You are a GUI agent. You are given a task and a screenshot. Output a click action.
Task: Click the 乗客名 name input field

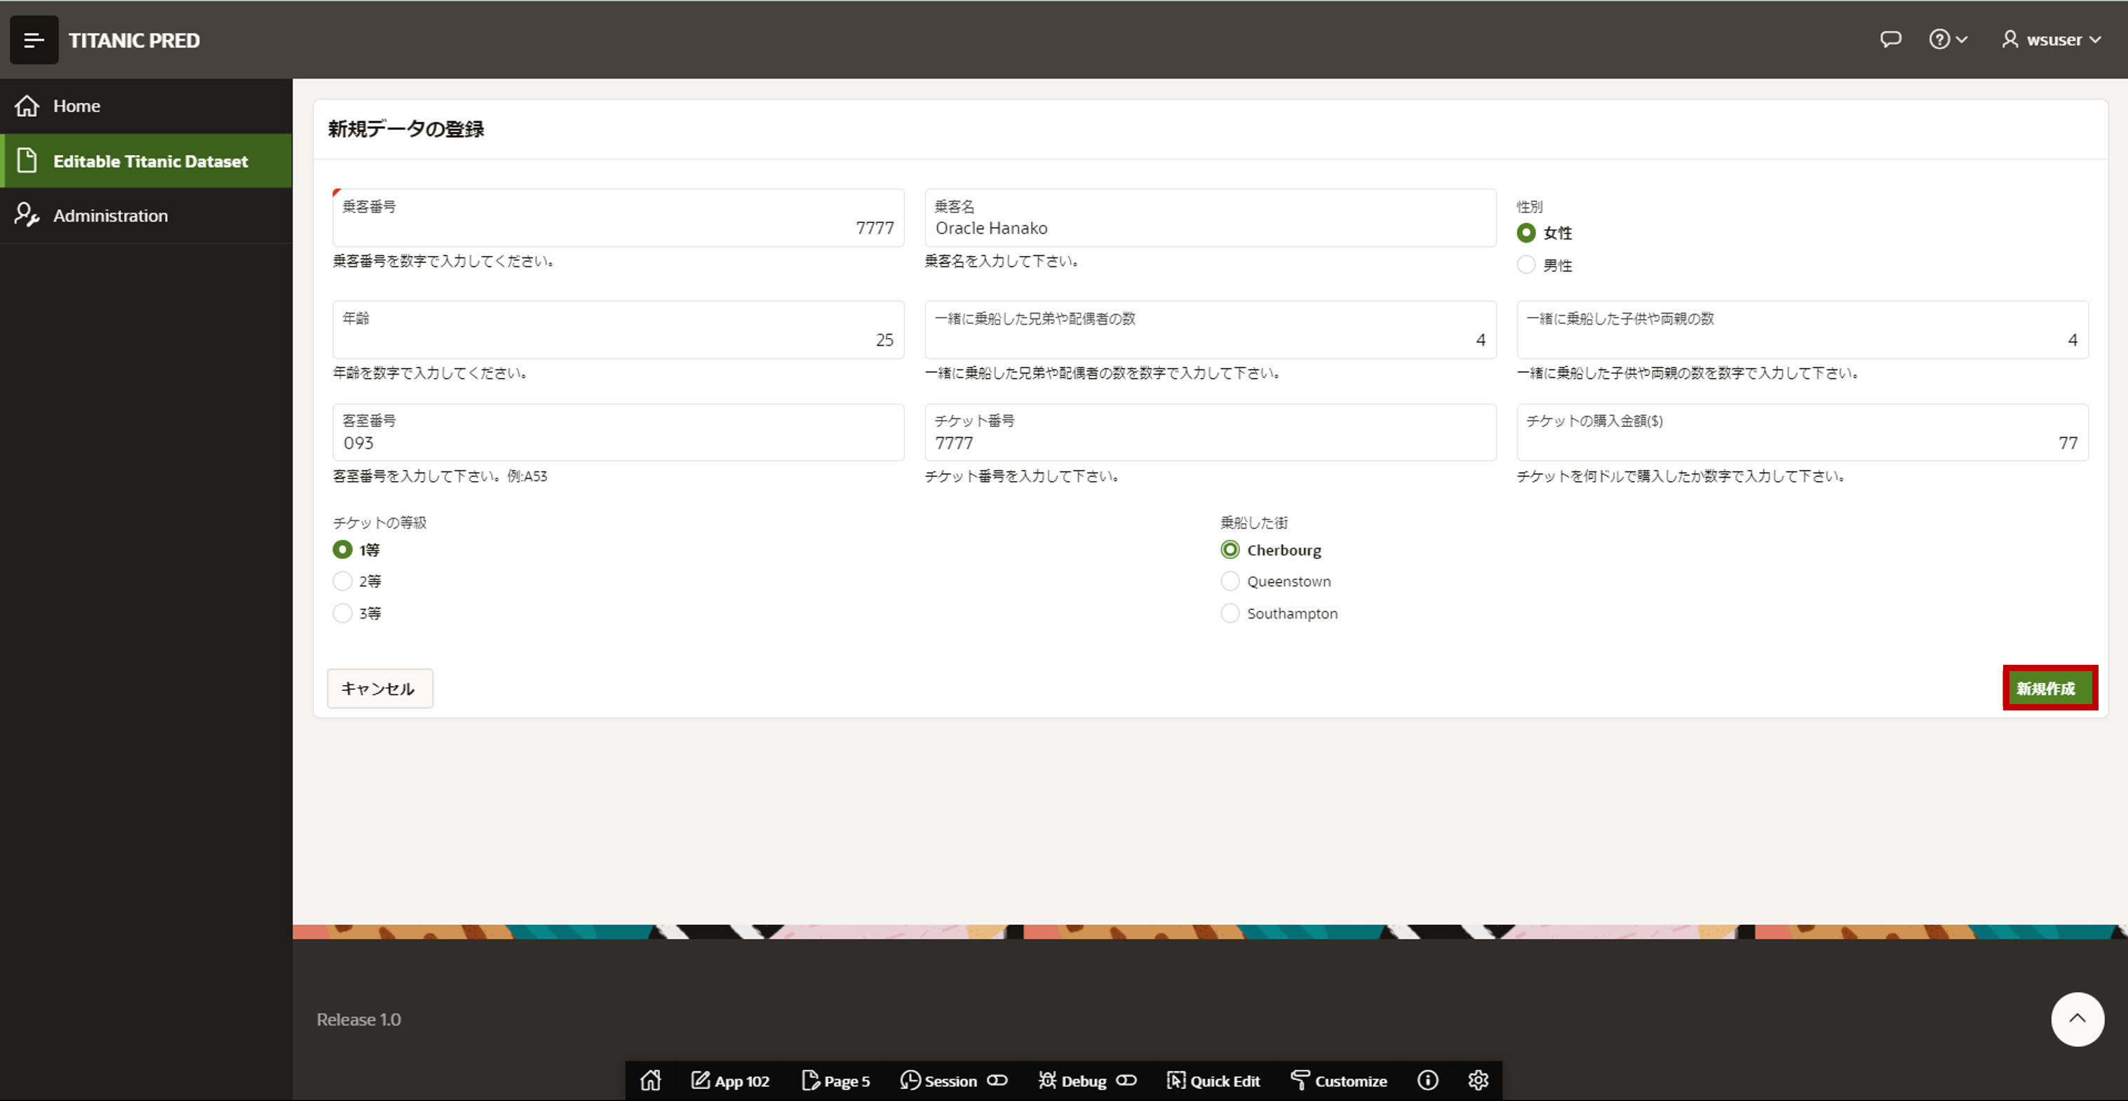[x=1209, y=228]
